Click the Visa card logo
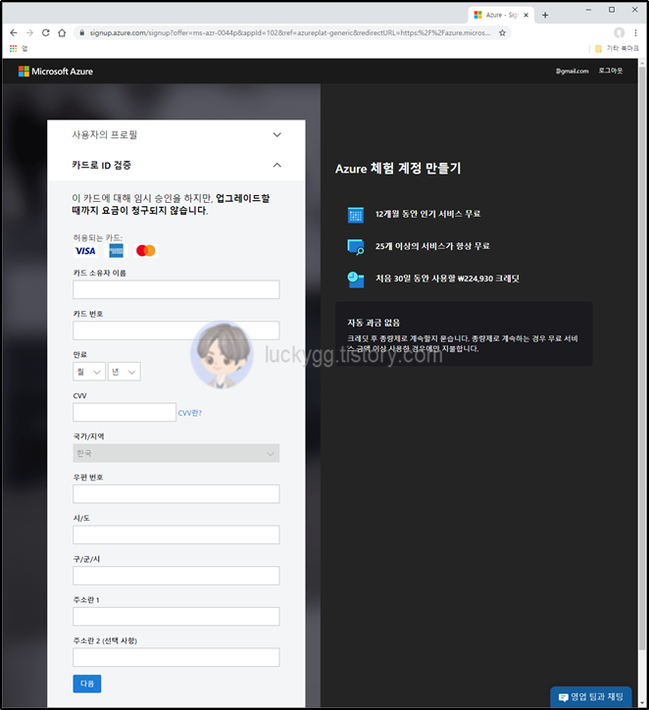The image size is (649, 710). [85, 251]
